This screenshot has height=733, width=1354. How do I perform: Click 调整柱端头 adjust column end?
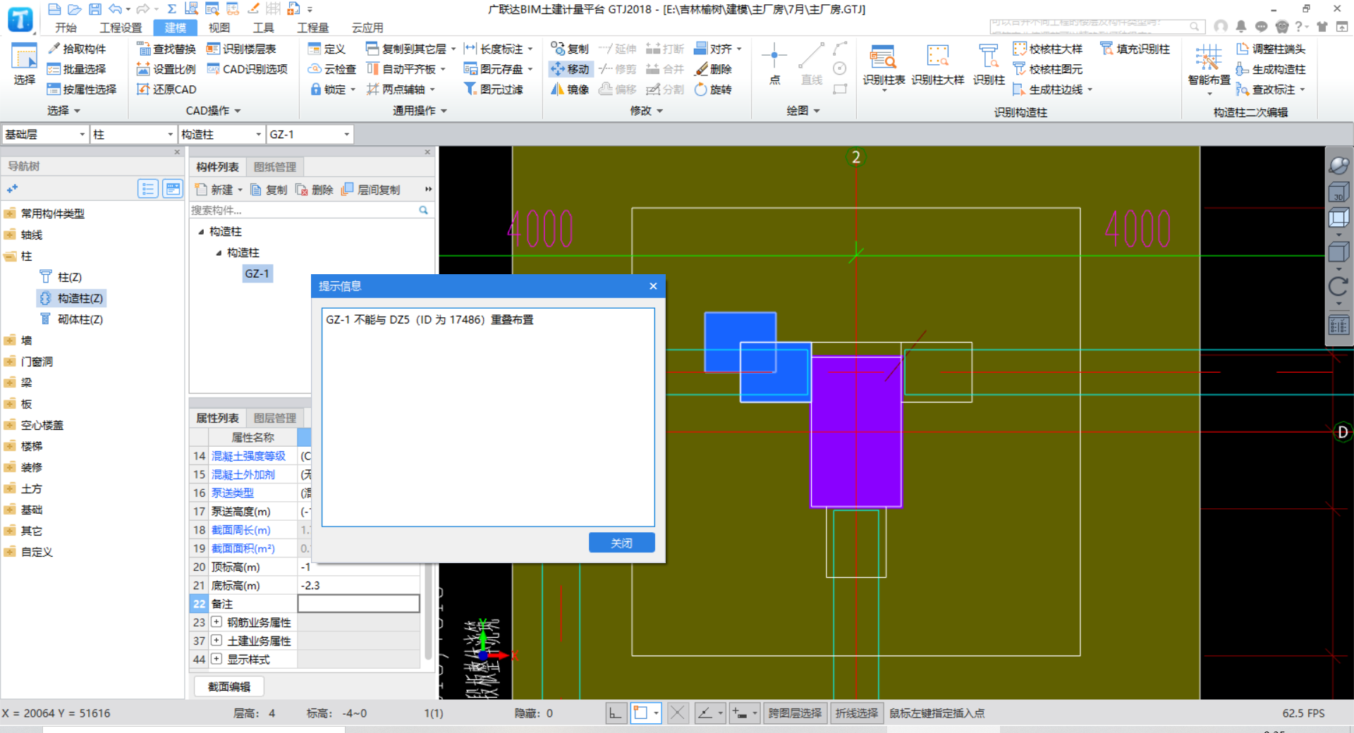[x=1271, y=49]
